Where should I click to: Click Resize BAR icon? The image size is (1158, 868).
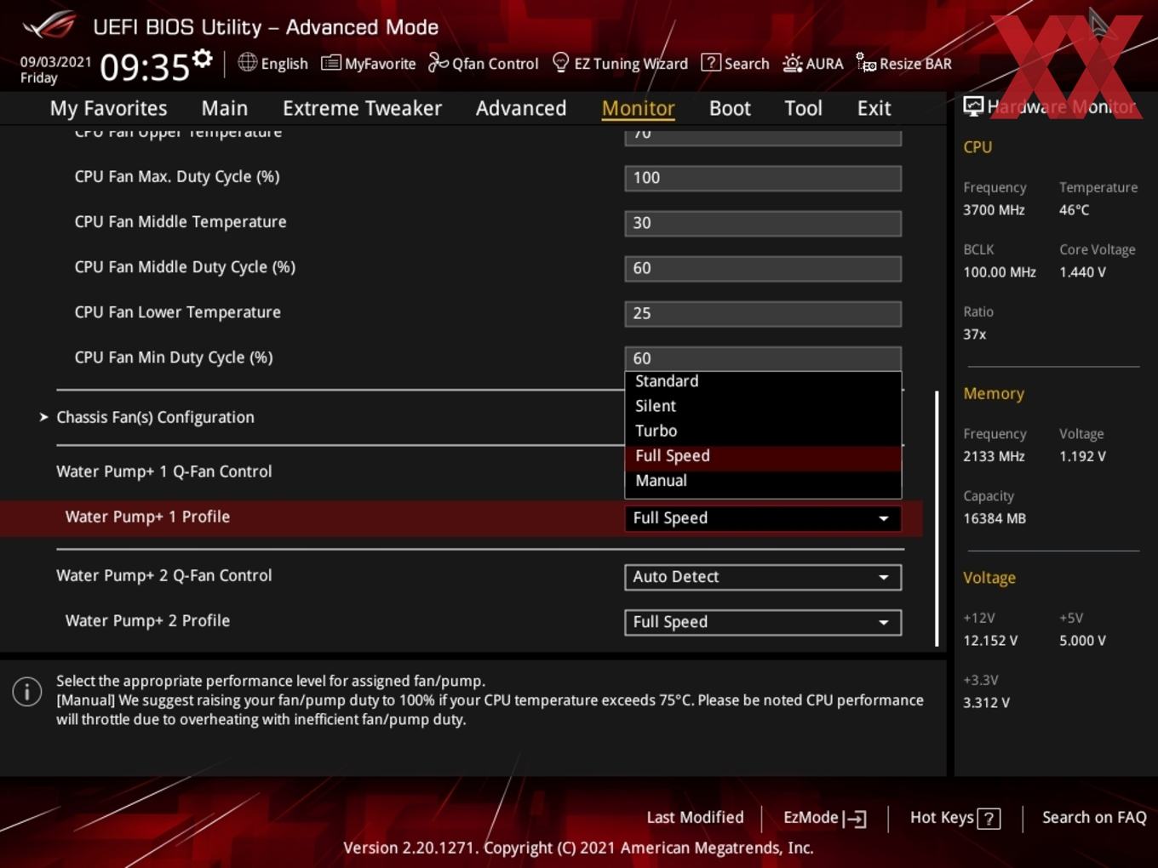[866, 63]
